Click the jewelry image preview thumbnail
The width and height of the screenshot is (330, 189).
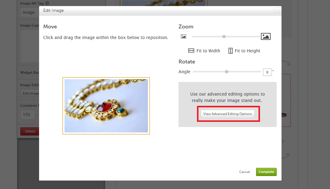(x=106, y=106)
